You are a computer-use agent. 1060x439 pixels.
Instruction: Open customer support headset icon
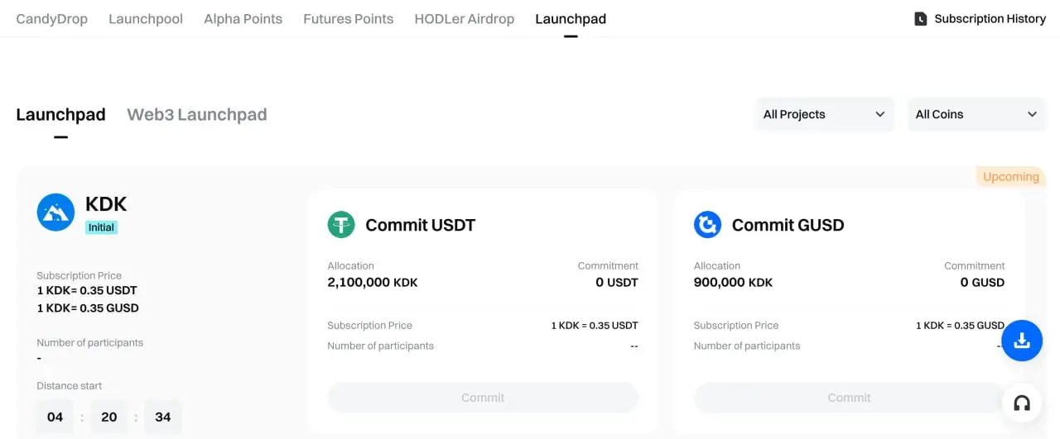coord(1022,403)
